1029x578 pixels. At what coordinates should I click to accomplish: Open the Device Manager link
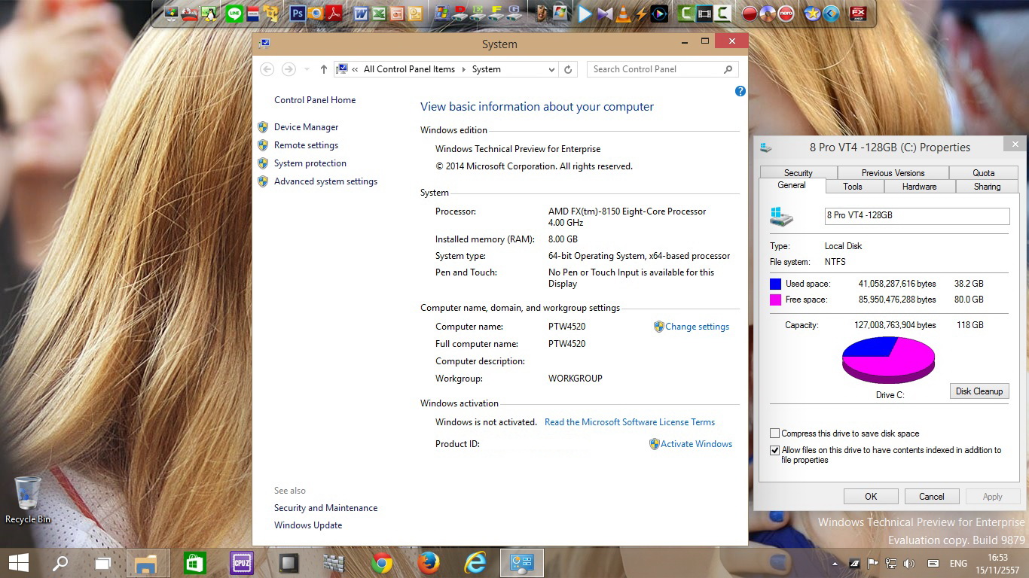(306, 127)
